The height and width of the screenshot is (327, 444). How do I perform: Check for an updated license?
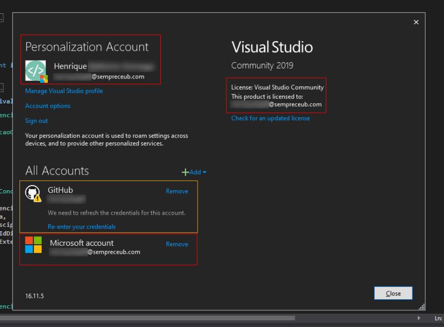(271, 118)
